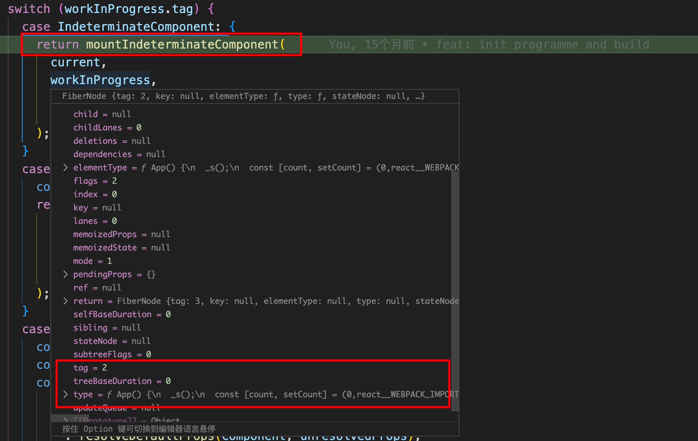Screen dimensions: 698x441
Task: Select the mode = 1 row
Action: tap(92, 261)
